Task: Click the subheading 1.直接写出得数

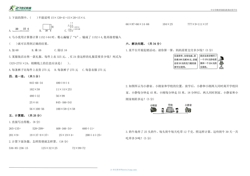Action: pyautogui.click(x=24, y=122)
